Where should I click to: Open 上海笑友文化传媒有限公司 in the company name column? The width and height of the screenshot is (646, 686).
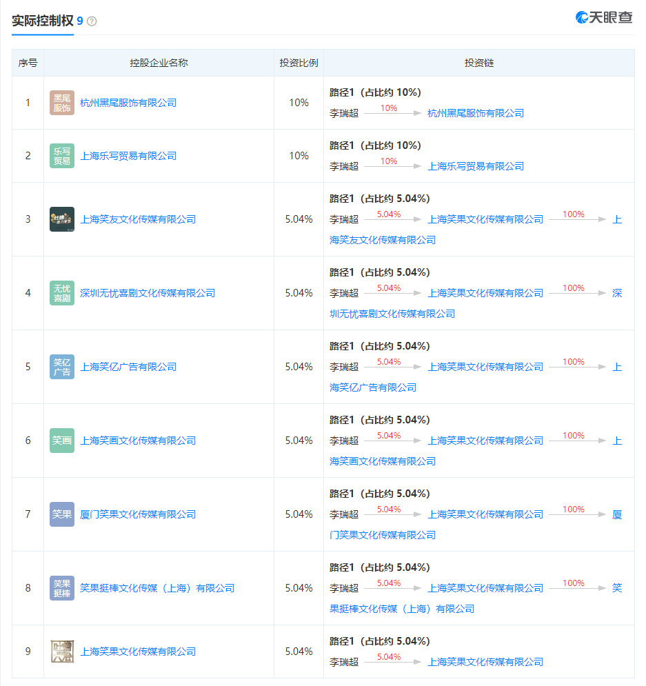click(x=138, y=219)
